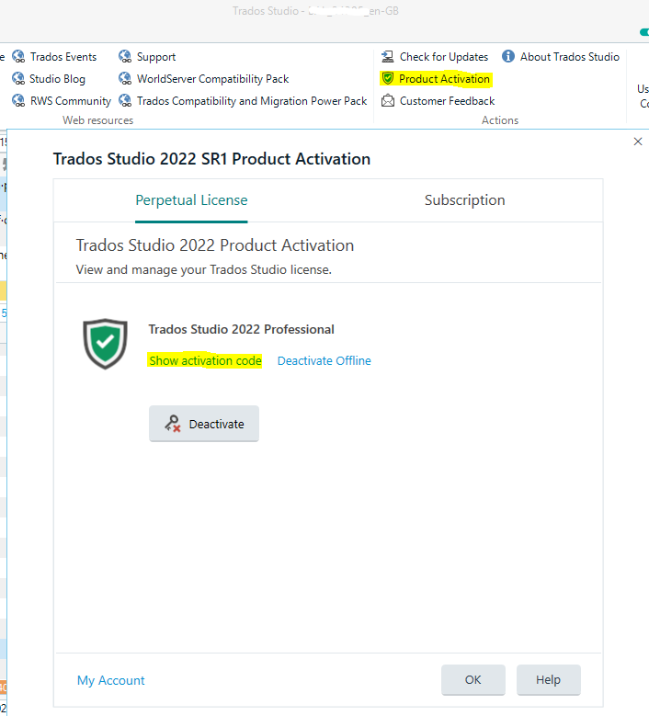Click Show activation code link
649x716 pixels.
coord(205,360)
